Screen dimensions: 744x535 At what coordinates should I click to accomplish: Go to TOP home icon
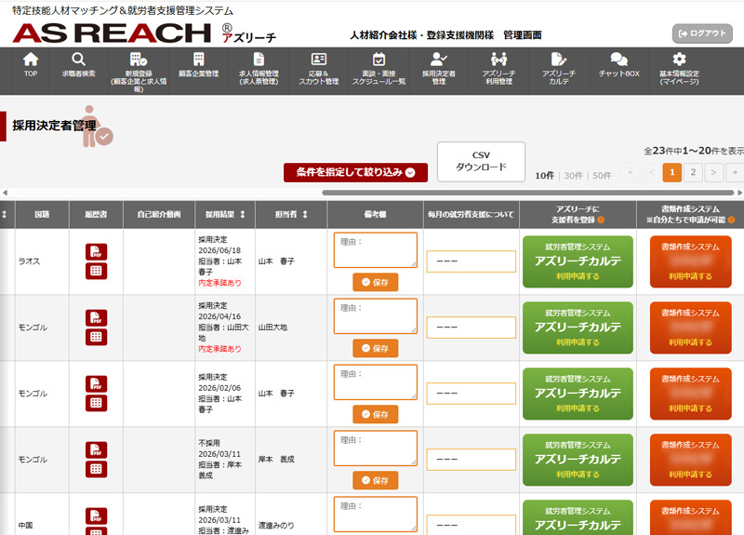coord(31,60)
